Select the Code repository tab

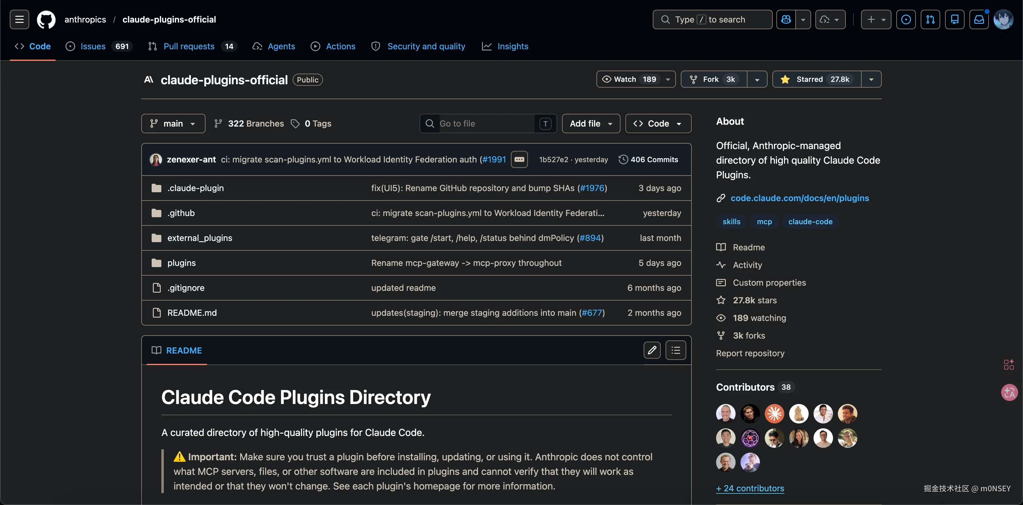33,47
